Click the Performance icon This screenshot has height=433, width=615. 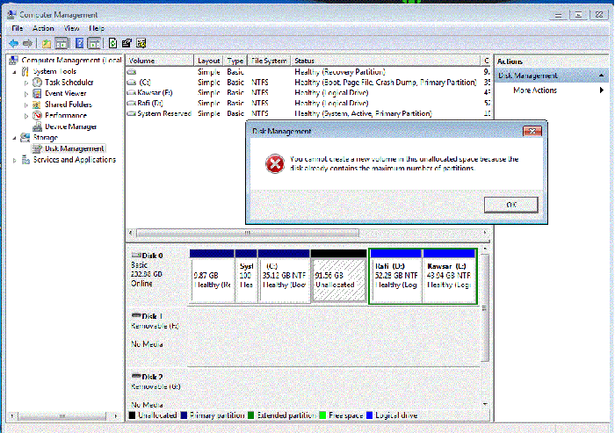coord(37,115)
